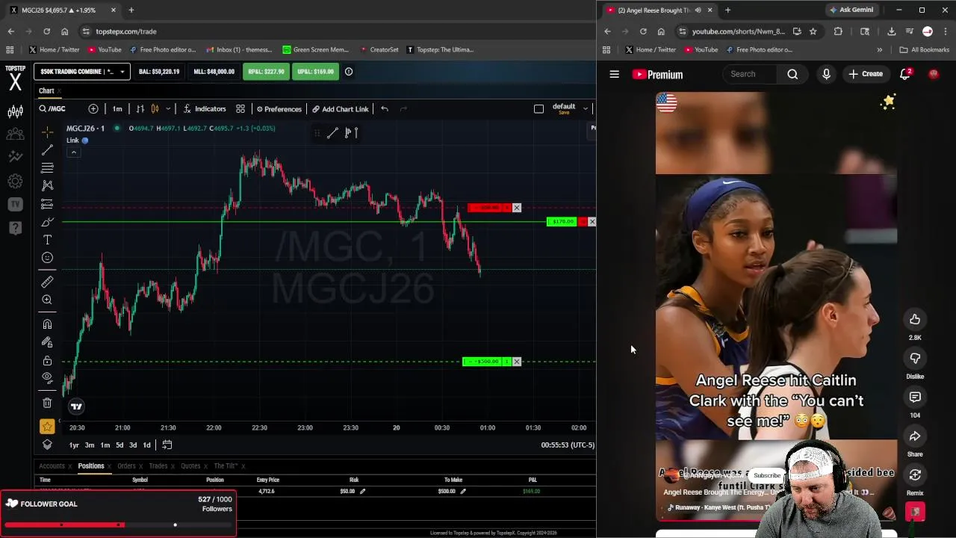The width and height of the screenshot is (956, 538).
Task: Open YouTube comments with 104 count
Action: click(915, 398)
